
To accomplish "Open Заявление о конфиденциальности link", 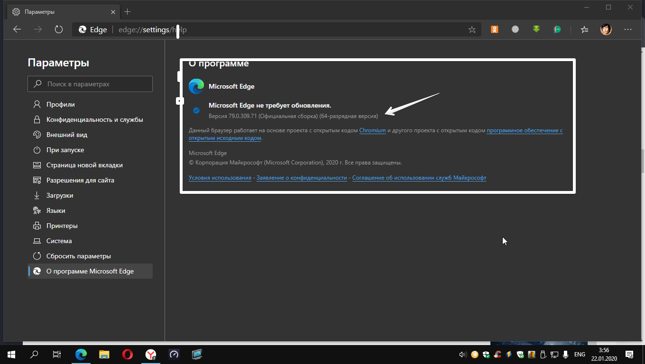I will (x=302, y=178).
